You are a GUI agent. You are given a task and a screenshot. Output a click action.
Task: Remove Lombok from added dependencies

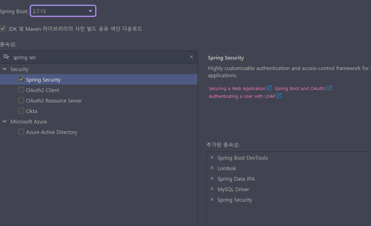212,168
